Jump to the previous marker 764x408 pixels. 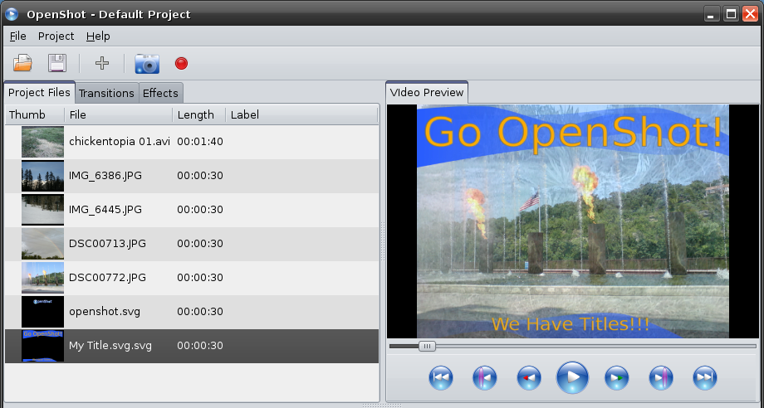[484, 378]
